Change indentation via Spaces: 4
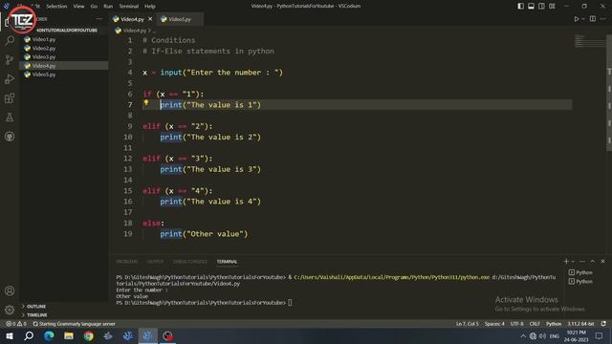The width and height of the screenshot is (612, 344). click(x=494, y=324)
